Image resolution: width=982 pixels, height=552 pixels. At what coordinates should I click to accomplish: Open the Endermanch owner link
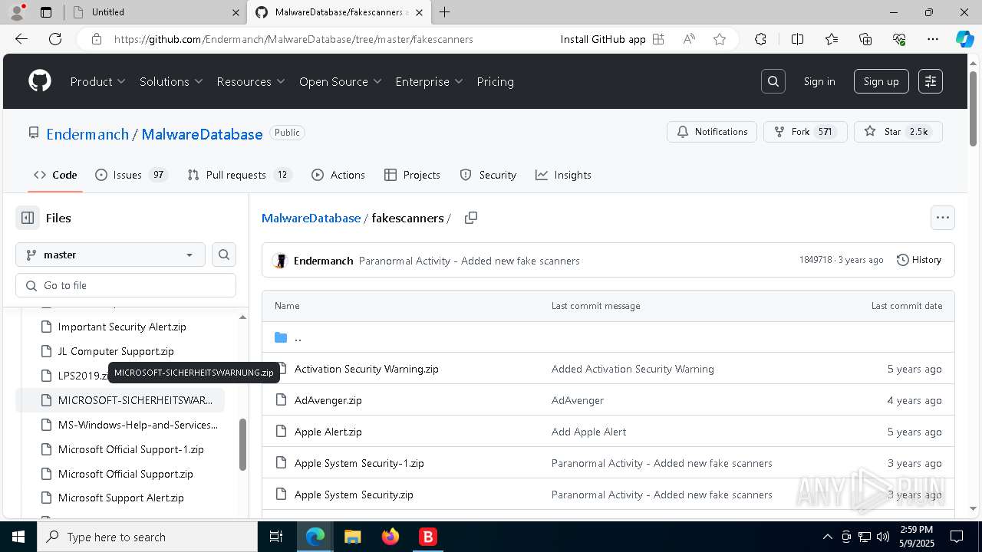87,134
